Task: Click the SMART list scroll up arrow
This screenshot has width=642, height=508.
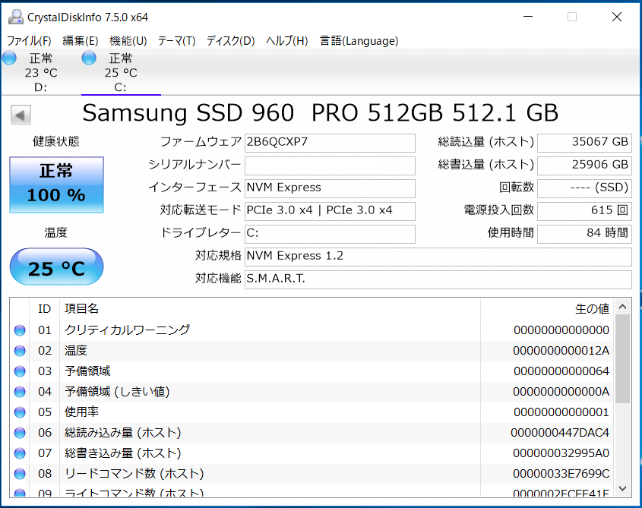Action: click(623, 307)
